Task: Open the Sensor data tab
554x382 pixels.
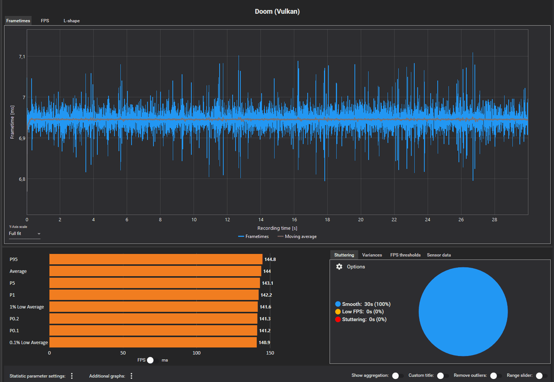Action: point(439,255)
